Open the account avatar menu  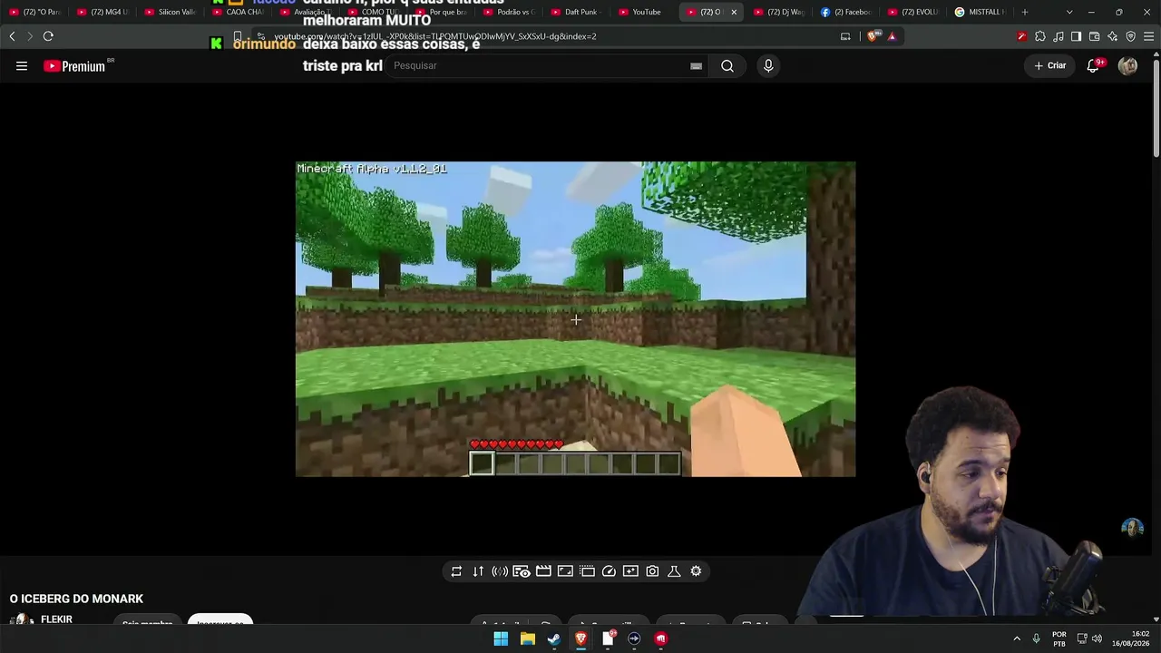pyautogui.click(x=1127, y=66)
